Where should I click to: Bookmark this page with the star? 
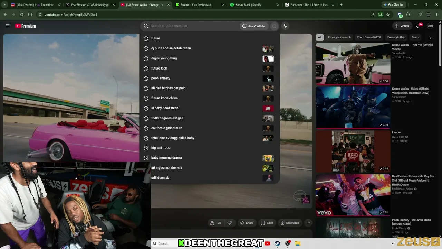(388, 15)
